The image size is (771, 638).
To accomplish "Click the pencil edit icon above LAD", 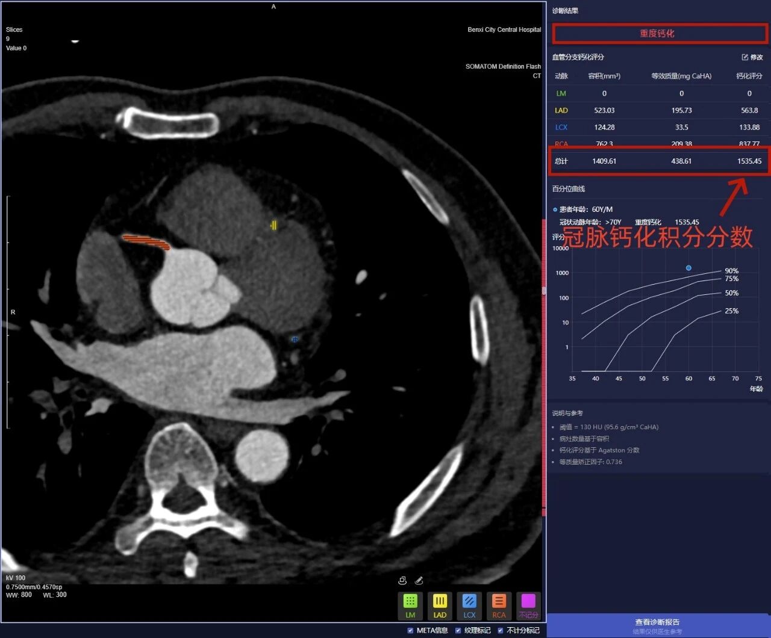I will tap(419, 580).
